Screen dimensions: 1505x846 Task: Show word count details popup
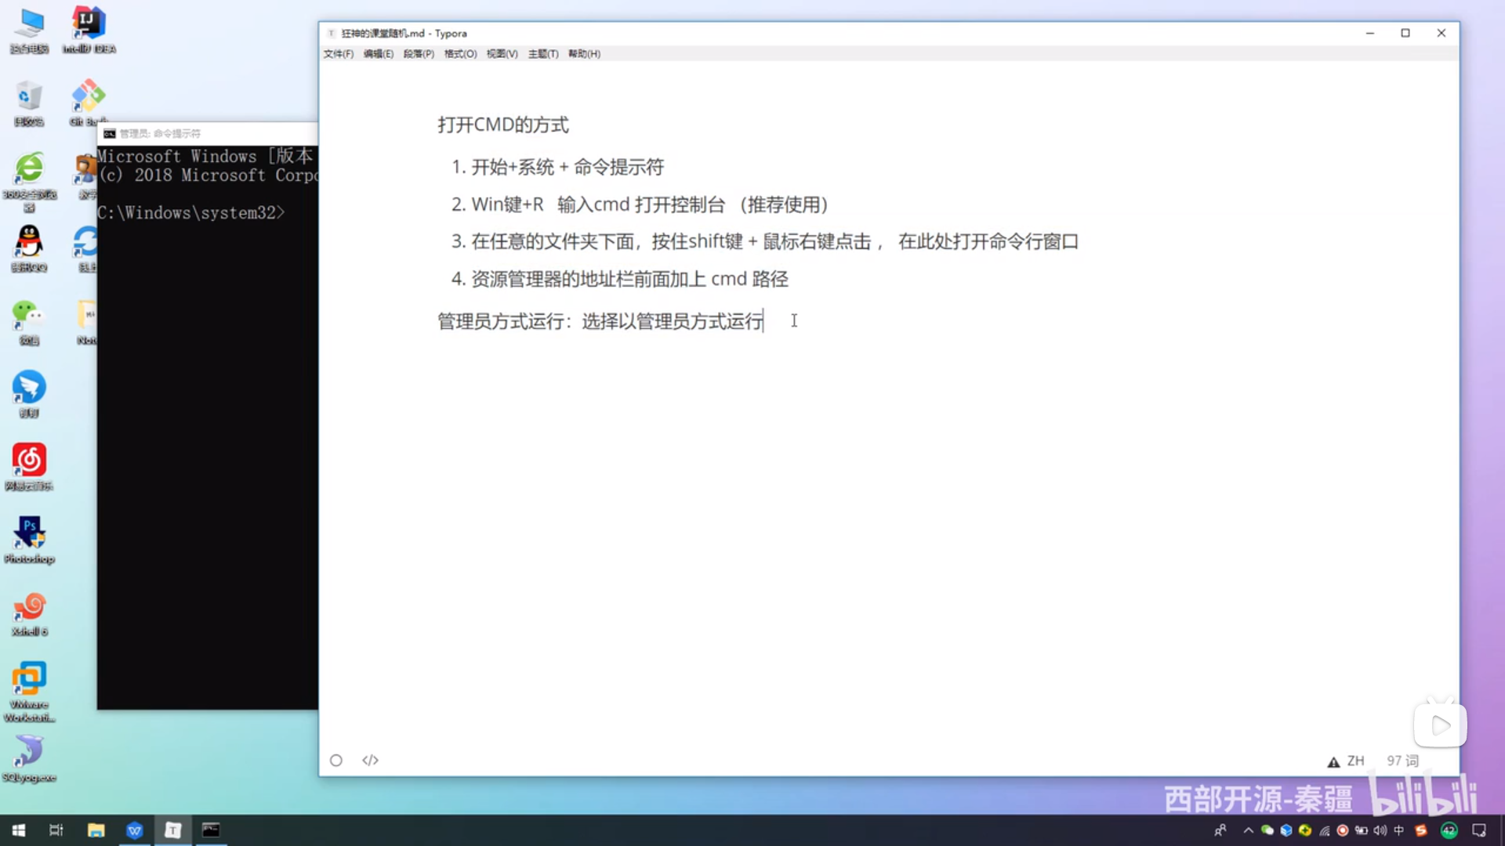tap(1402, 761)
